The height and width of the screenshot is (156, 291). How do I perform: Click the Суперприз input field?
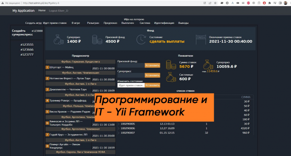click(x=131, y=75)
